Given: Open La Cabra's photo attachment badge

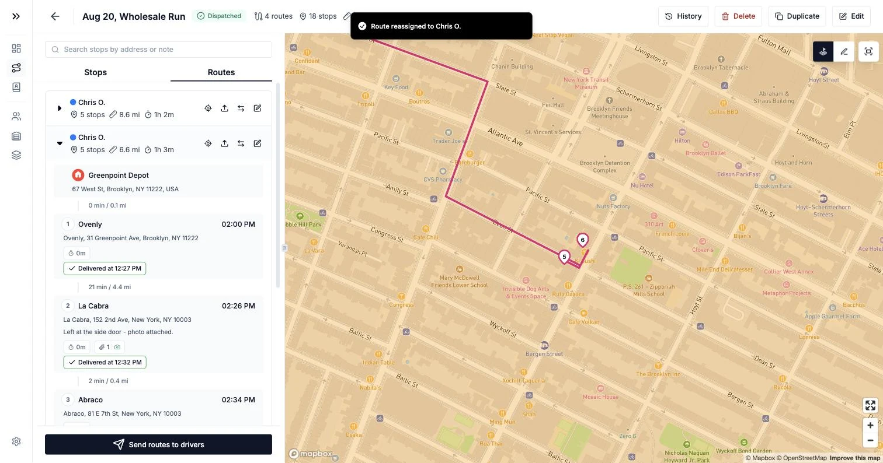Looking at the screenshot, I should (109, 347).
